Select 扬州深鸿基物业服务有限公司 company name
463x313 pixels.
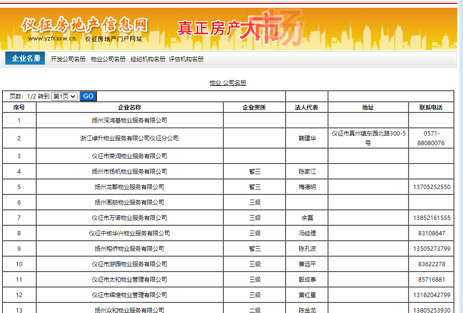[x=129, y=121]
